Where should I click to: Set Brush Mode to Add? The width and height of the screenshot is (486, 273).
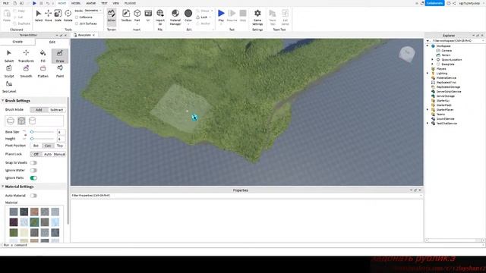(39, 110)
